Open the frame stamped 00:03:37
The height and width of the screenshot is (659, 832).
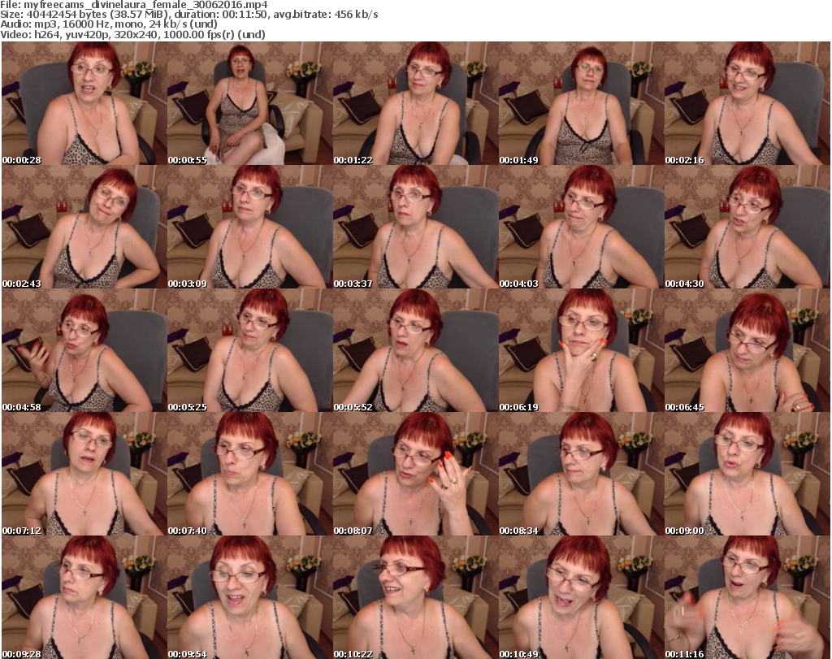tap(415, 227)
